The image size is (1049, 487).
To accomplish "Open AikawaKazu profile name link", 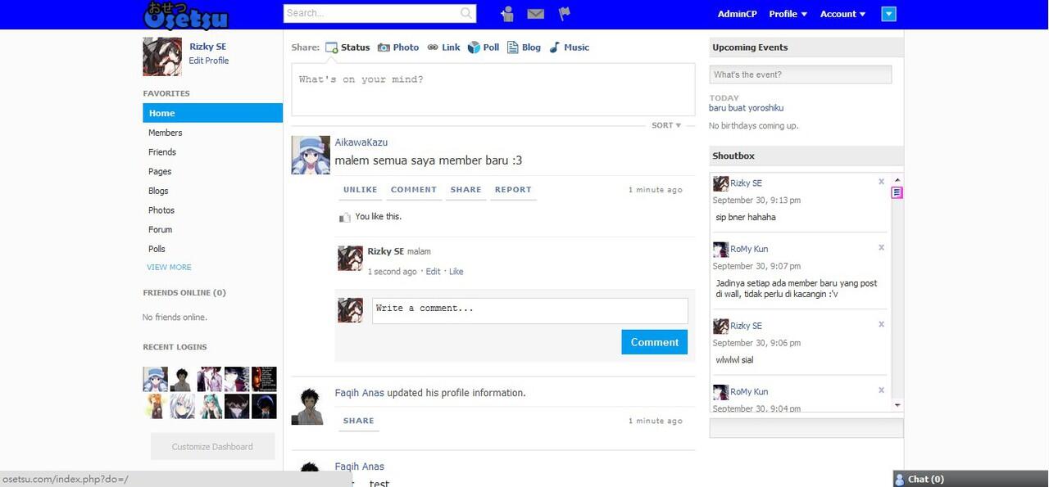I will (361, 142).
